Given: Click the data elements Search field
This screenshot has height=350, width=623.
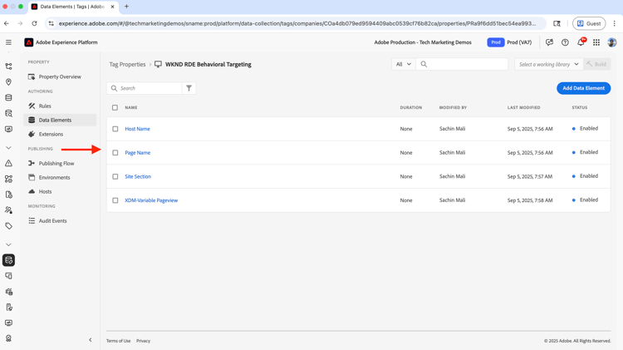Looking at the screenshot, I should 148,88.
